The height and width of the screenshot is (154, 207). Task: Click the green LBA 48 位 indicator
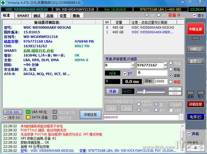pyautogui.click(x=28, y=112)
